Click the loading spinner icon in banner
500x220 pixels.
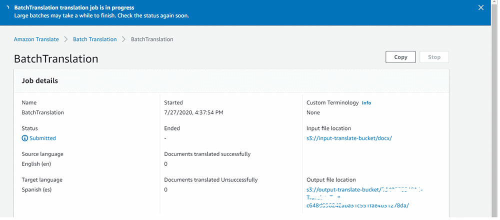[x=8, y=7]
